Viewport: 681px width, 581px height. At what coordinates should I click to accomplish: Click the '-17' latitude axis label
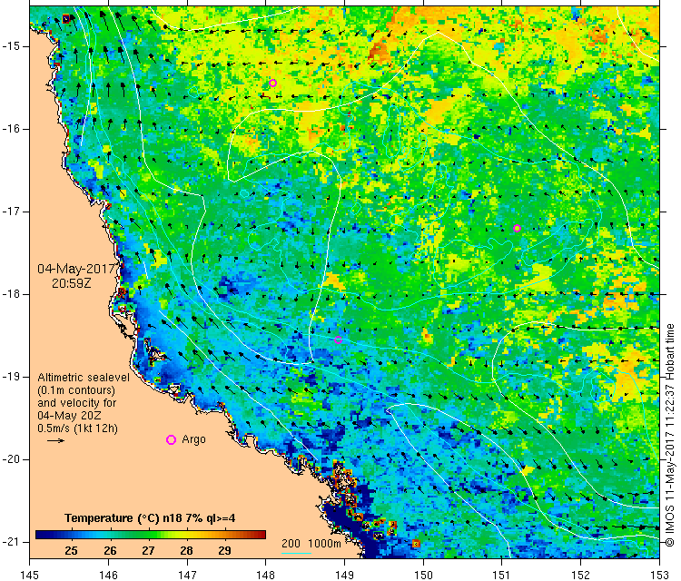pos(10,212)
